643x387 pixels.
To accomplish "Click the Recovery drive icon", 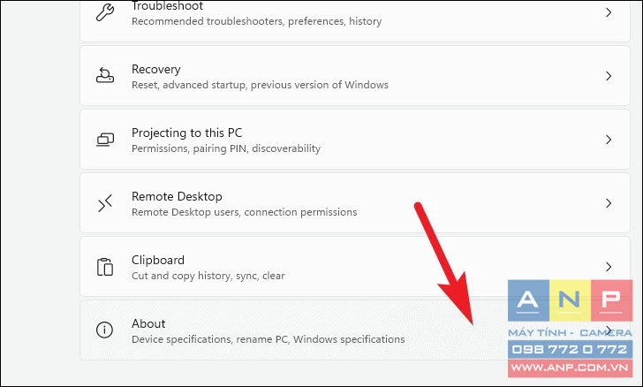I will click(105, 76).
